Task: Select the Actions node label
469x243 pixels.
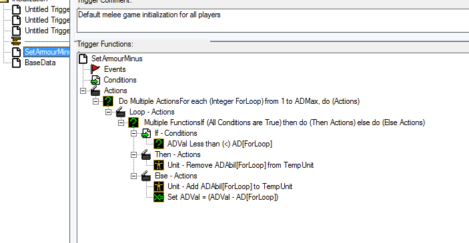Action: click(115, 91)
